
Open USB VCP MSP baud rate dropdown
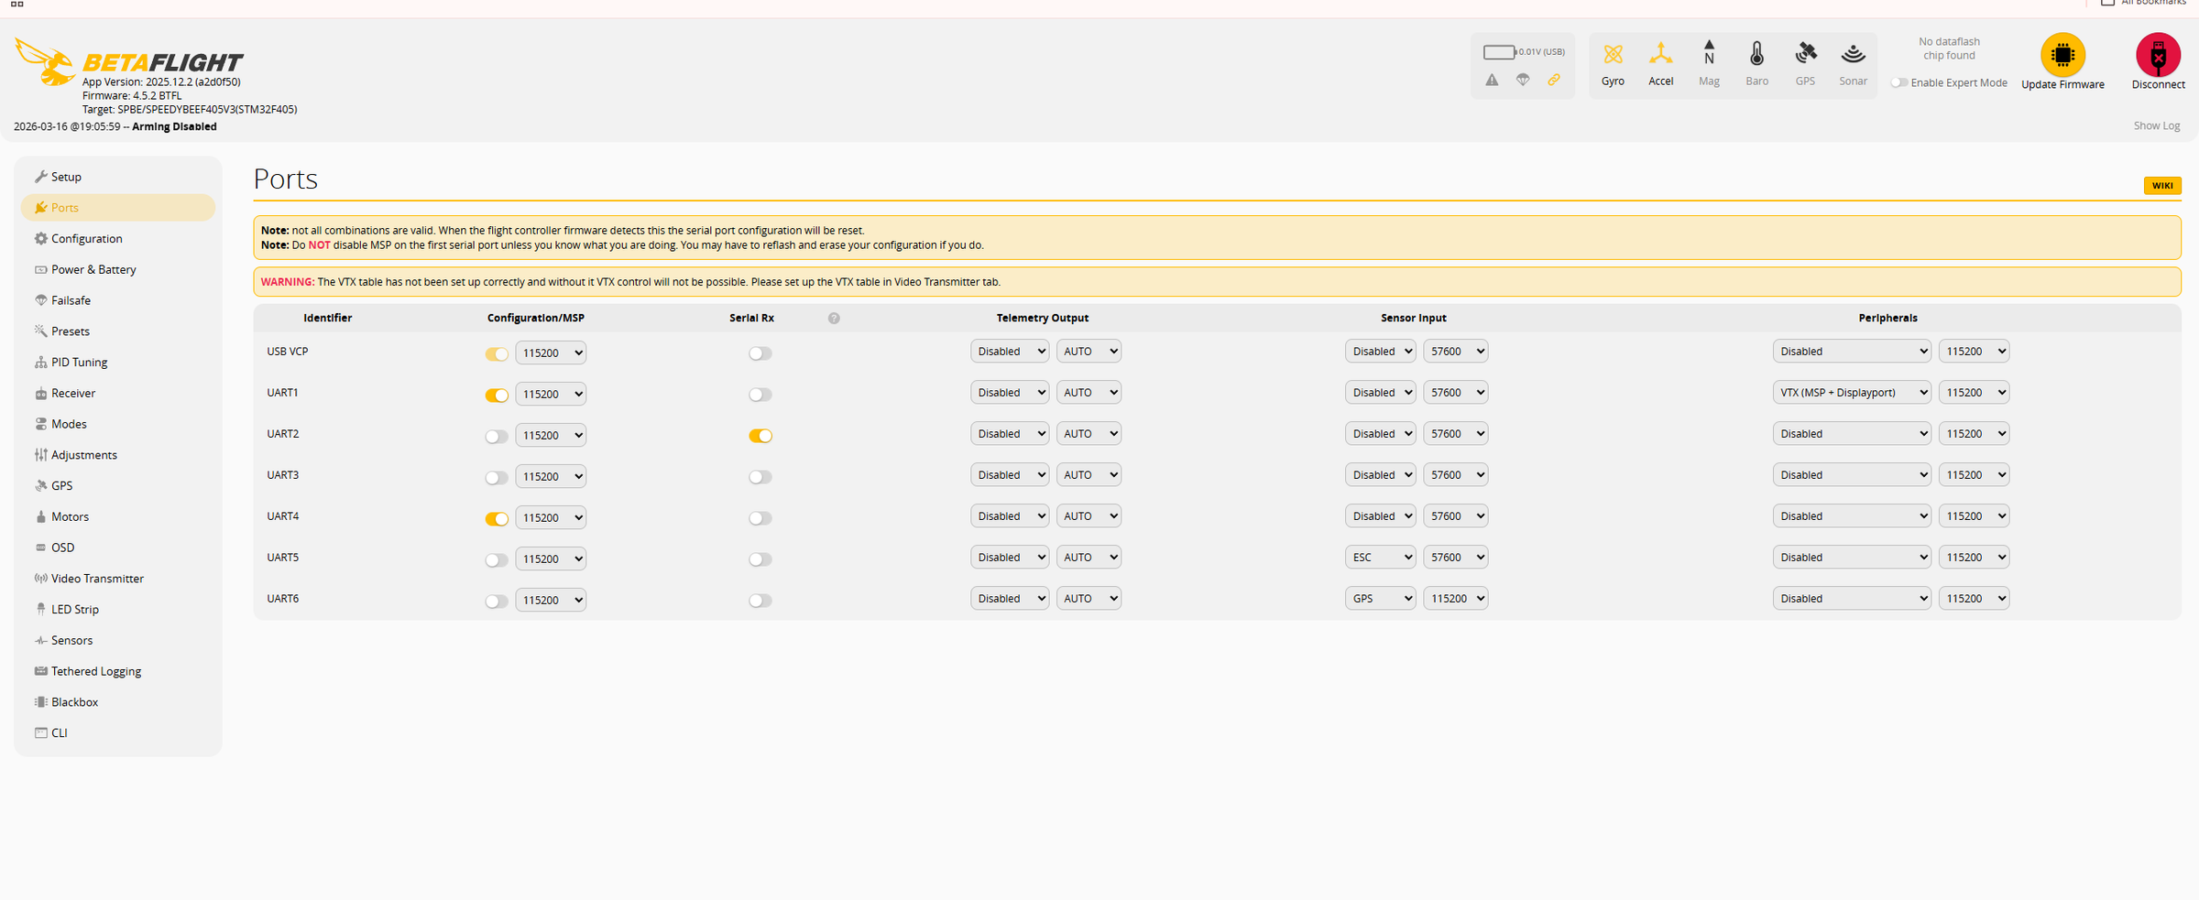(551, 353)
